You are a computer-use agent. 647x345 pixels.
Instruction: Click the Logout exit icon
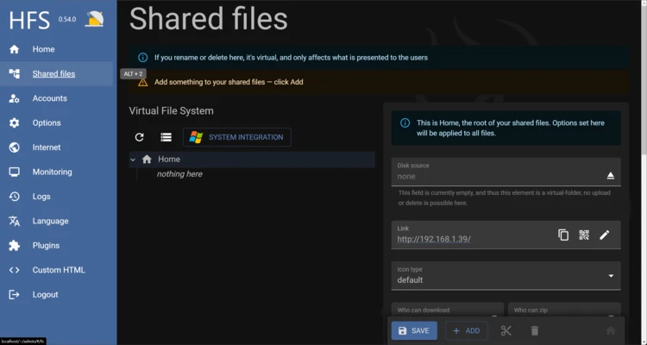click(x=14, y=295)
